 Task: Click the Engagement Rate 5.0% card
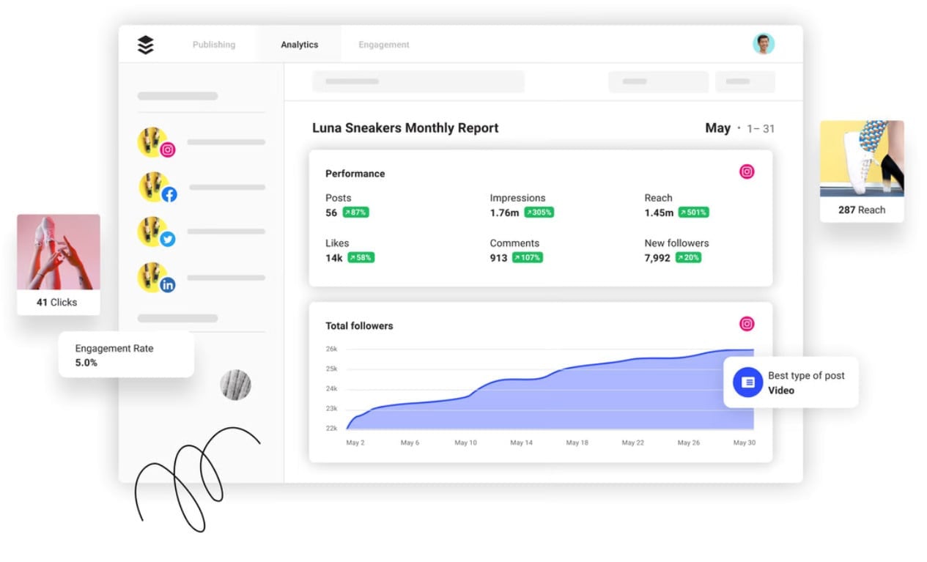pos(126,355)
